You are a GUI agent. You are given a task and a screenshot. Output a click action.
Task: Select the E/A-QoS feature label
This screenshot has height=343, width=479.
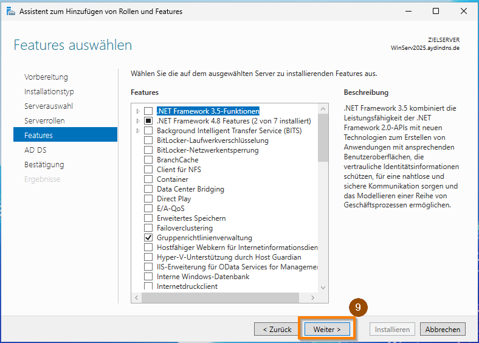click(170, 209)
